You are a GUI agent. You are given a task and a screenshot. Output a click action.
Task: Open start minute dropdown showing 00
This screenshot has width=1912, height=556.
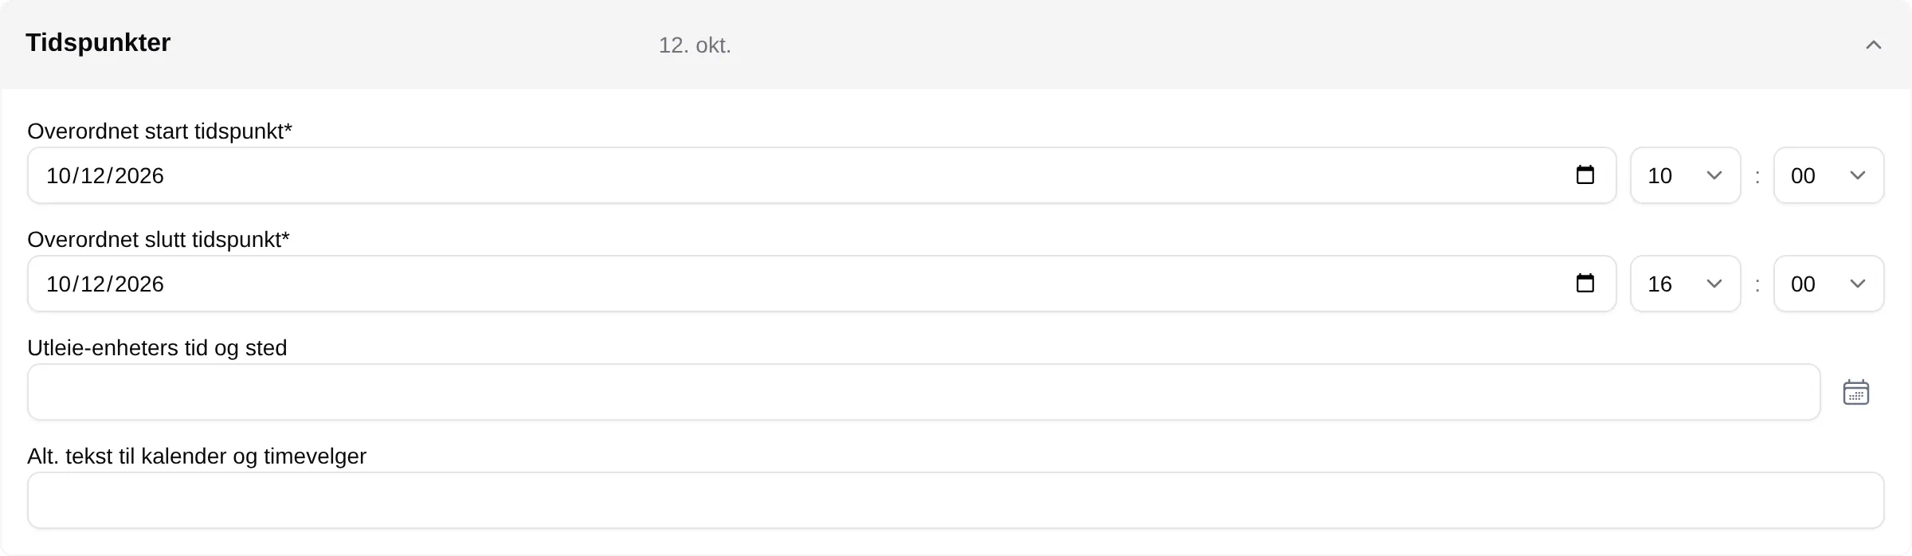[x=1828, y=175]
